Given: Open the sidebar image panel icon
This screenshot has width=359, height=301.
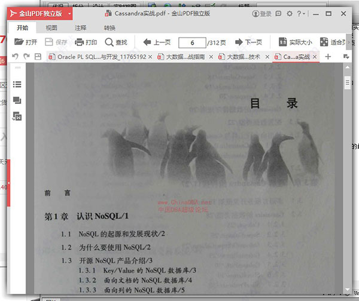Looking at the screenshot, I should coord(17,116).
